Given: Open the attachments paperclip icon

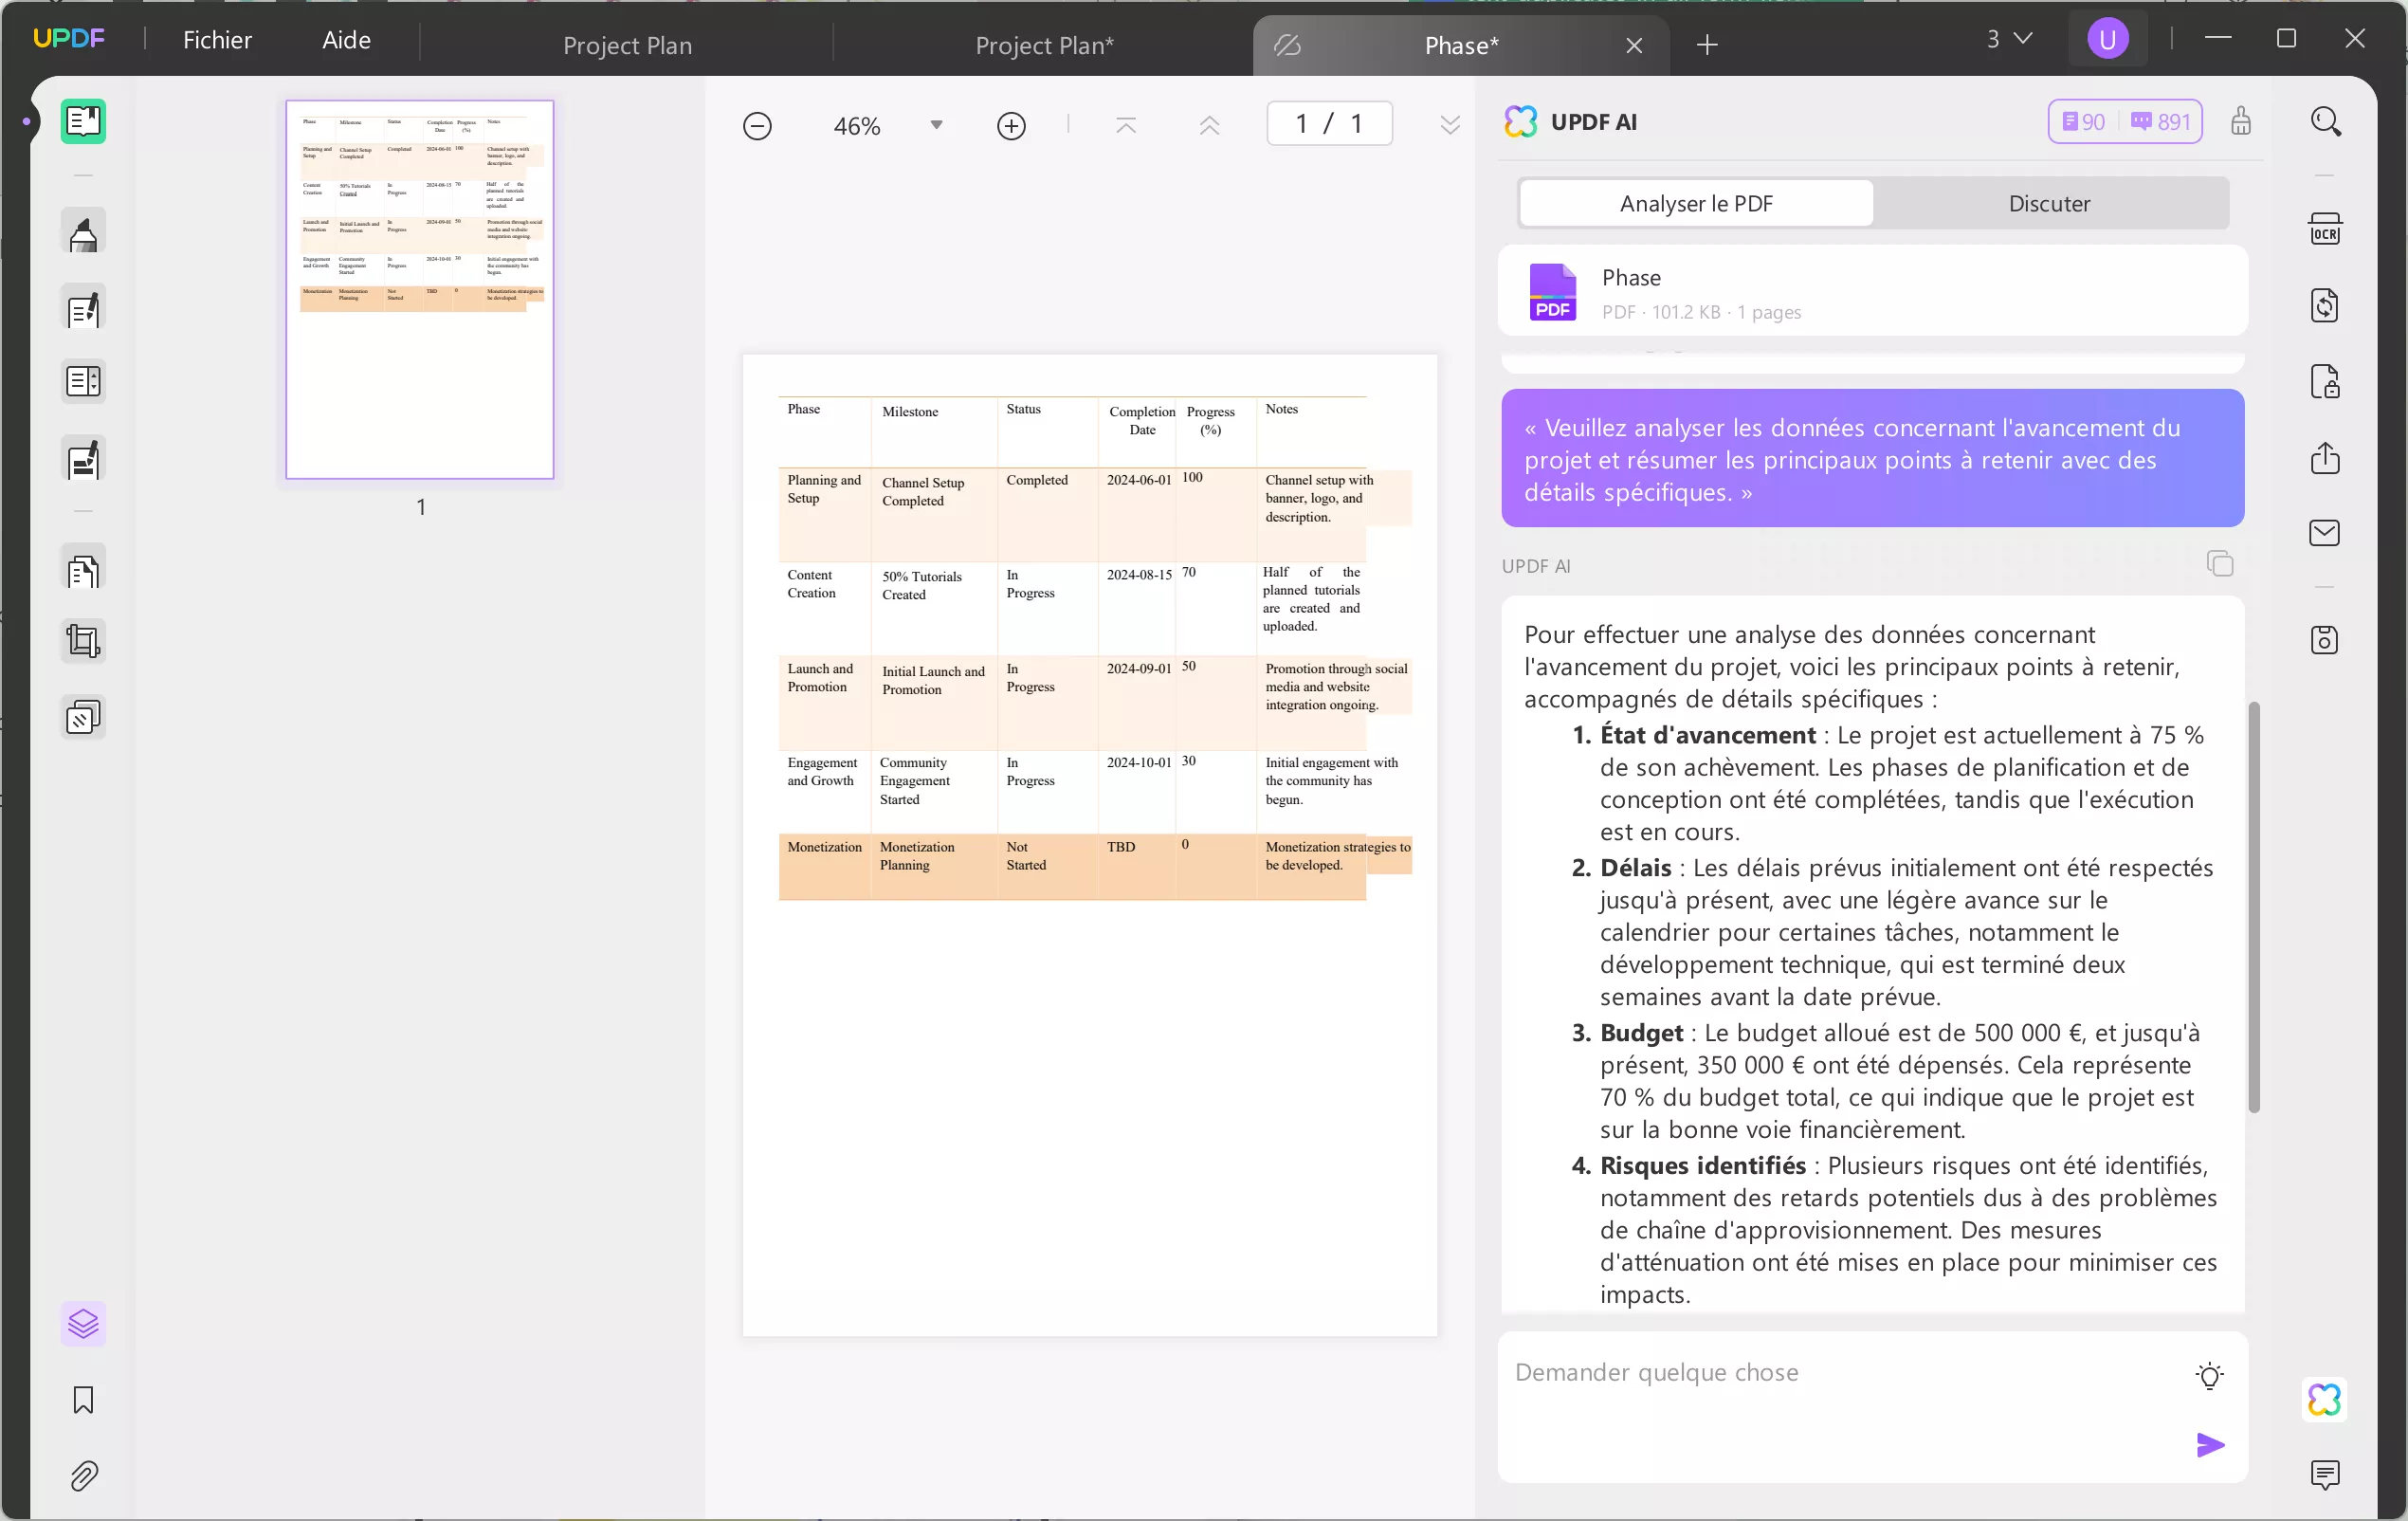Looking at the screenshot, I should point(83,1476).
